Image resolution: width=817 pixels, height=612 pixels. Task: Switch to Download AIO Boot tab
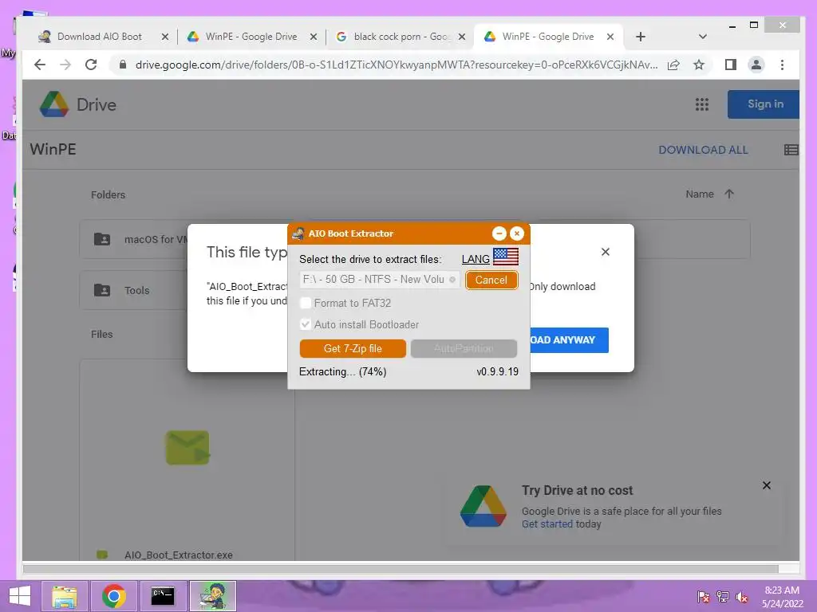100,37
